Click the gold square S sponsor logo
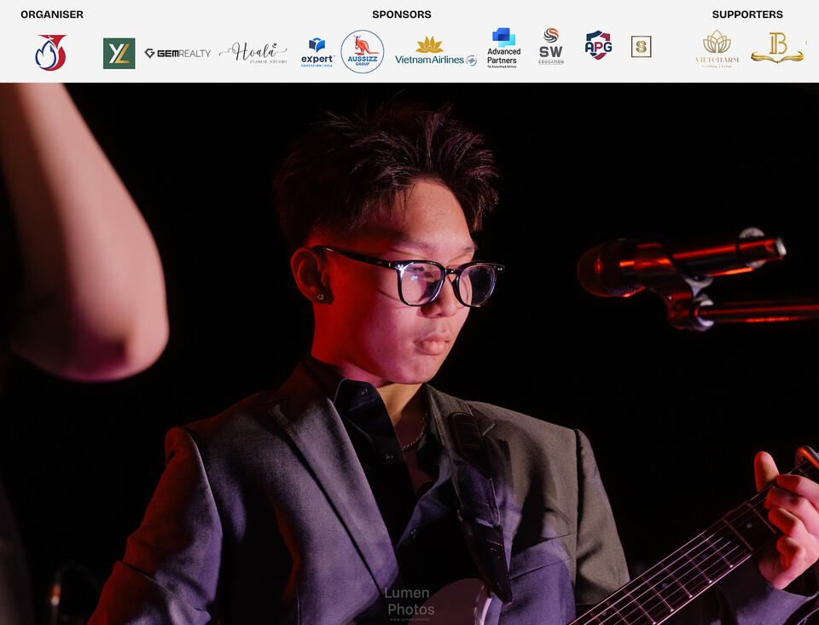Viewport: 819px width, 625px height. [x=641, y=47]
